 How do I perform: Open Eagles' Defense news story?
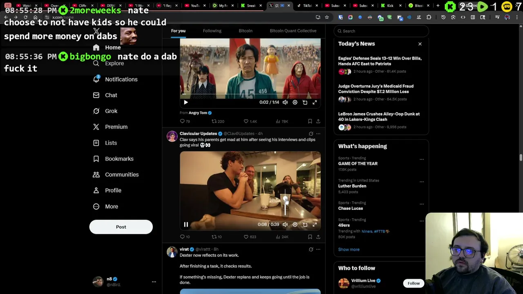[x=381, y=65]
